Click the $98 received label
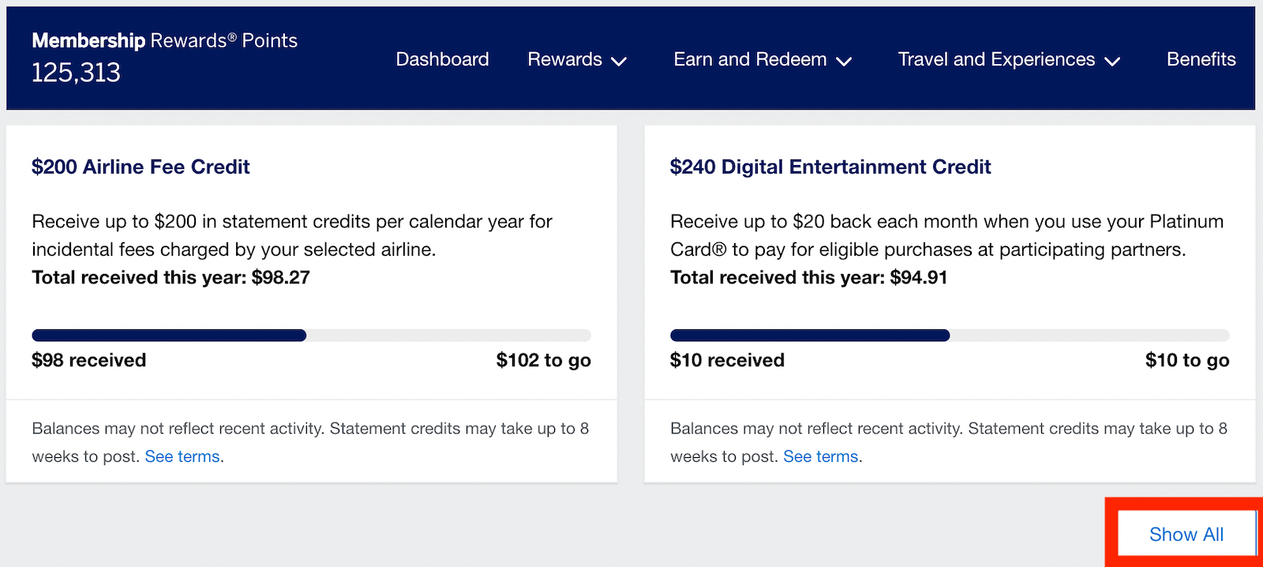1263x567 pixels. [88, 360]
